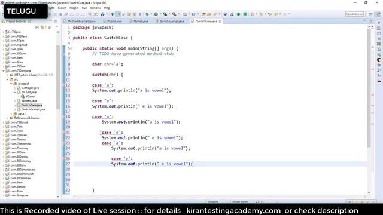Collapse the com.730amjune project
This screenshot has width=383, height=215.
[4, 70]
